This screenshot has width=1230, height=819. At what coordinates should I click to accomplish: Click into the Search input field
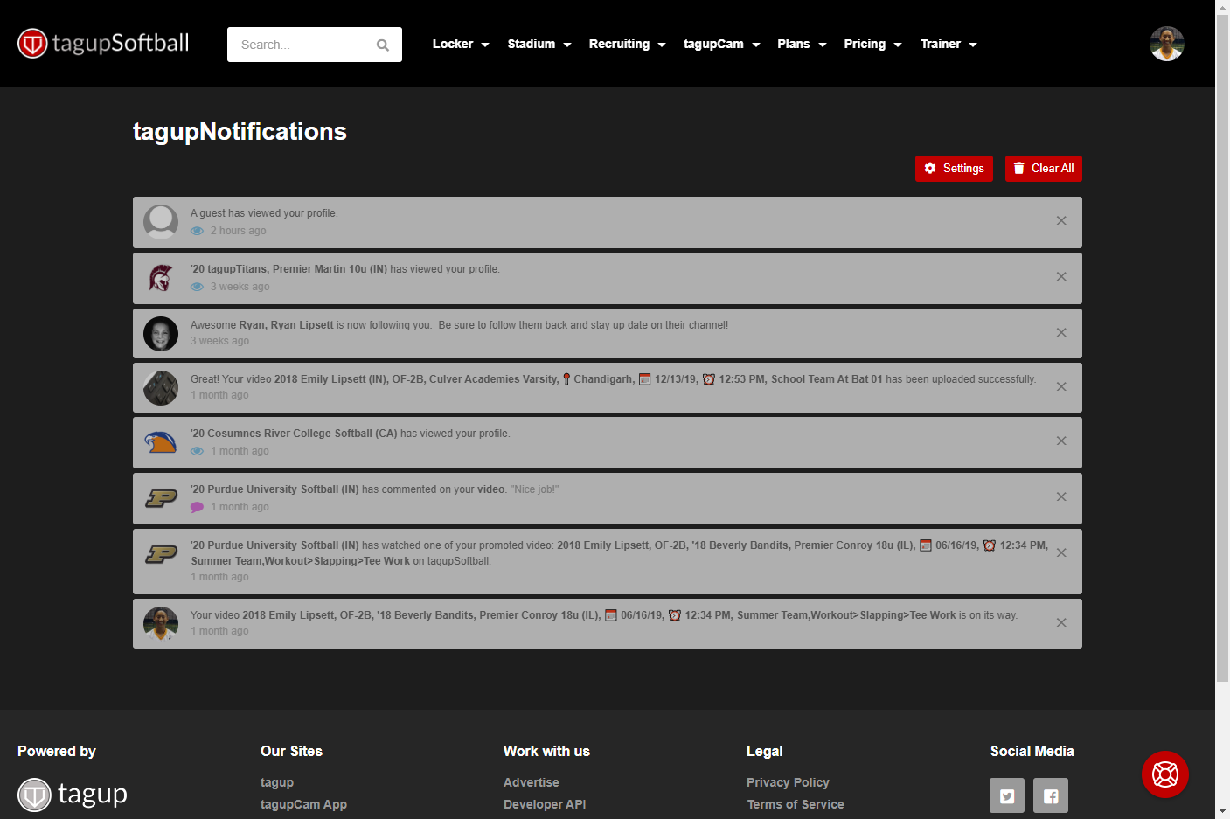[302, 45]
